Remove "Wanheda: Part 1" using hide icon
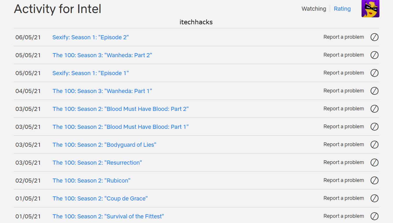This screenshot has width=393, height=223. point(374,91)
